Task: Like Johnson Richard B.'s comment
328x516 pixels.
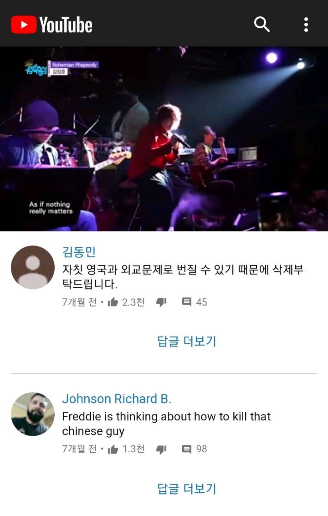Action: [113, 449]
